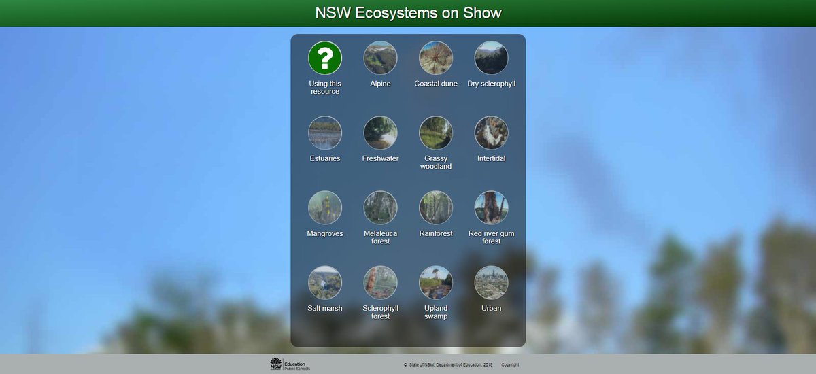Click the "Estuaries" text label
816x374 pixels.
click(x=325, y=158)
